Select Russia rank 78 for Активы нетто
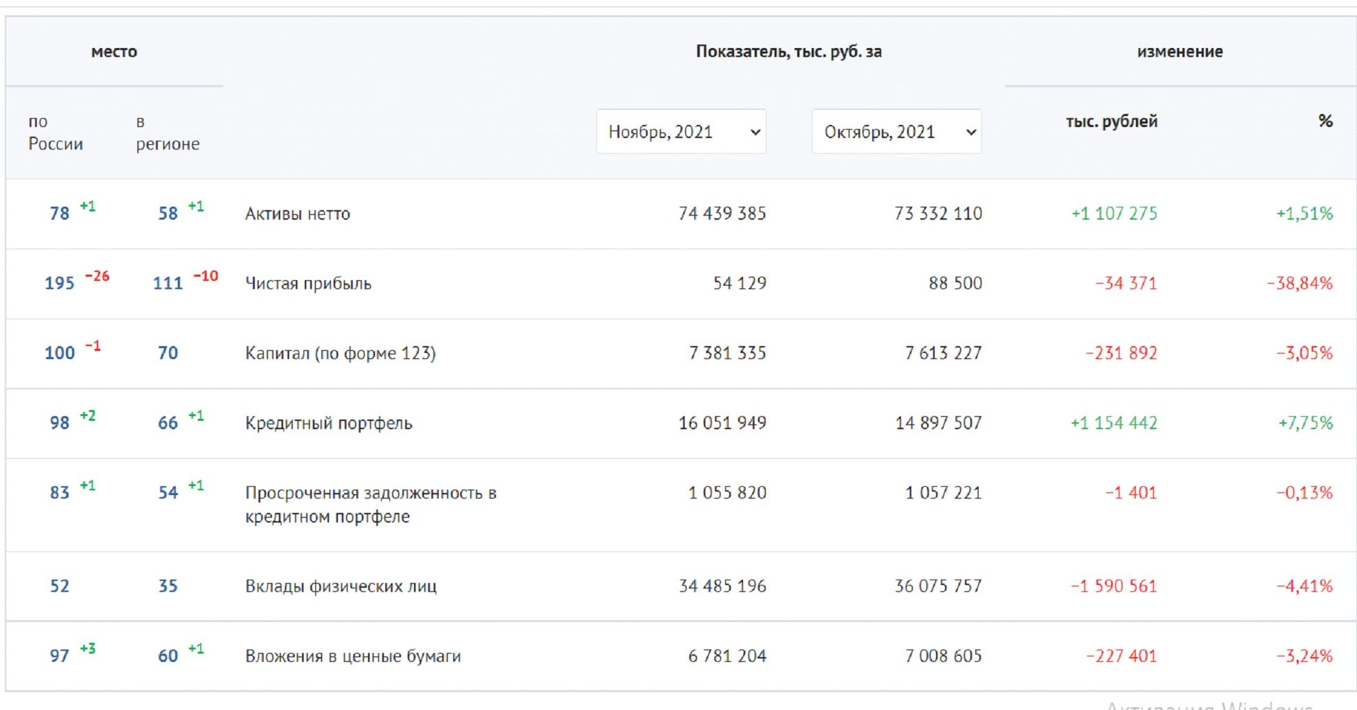The height and width of the screenshot is (710, 1357). click(x=60, y=214)
